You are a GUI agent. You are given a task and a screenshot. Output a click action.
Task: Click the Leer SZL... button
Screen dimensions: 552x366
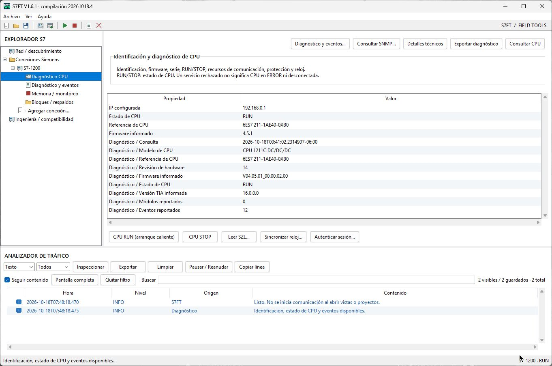coord(239,237)
